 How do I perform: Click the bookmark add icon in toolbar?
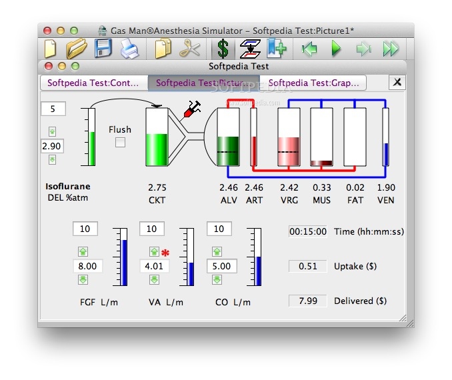[x=276, y=48]
